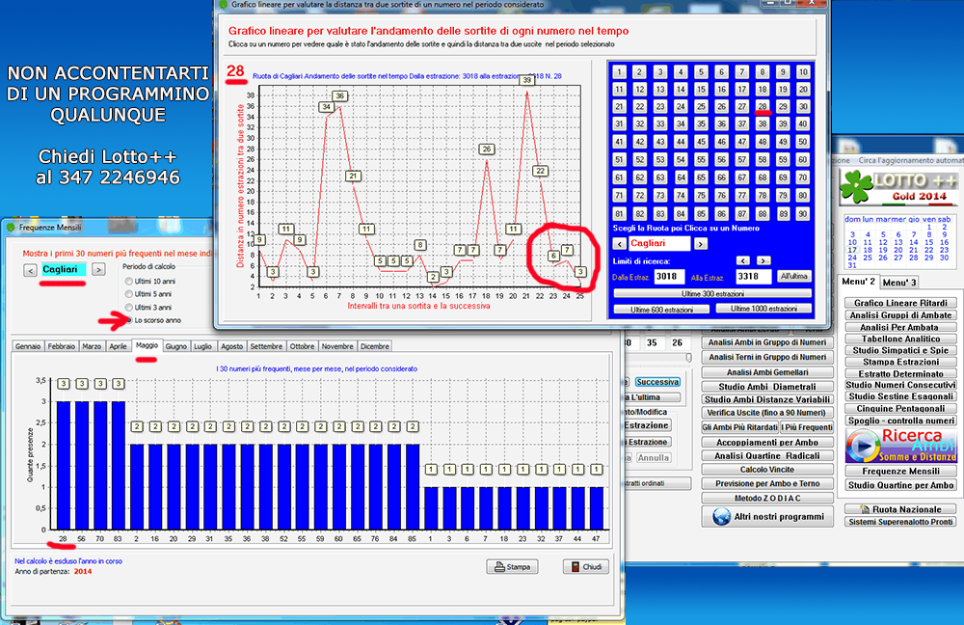Open Spoglio - controlla numeri

coord(900,421)
